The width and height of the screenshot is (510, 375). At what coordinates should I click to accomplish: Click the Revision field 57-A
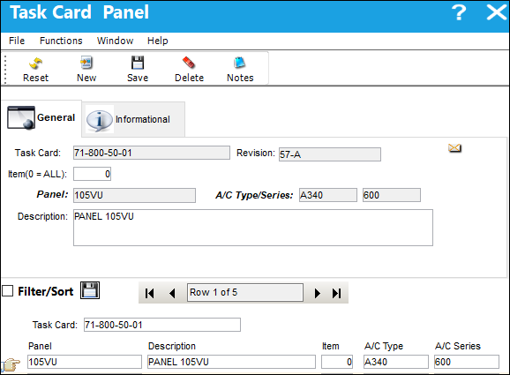330,154
